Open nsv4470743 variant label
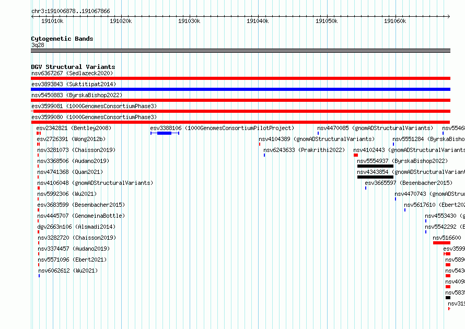Image resolution: width=465 pixels, height=329 pixels. tap(429, 194)
